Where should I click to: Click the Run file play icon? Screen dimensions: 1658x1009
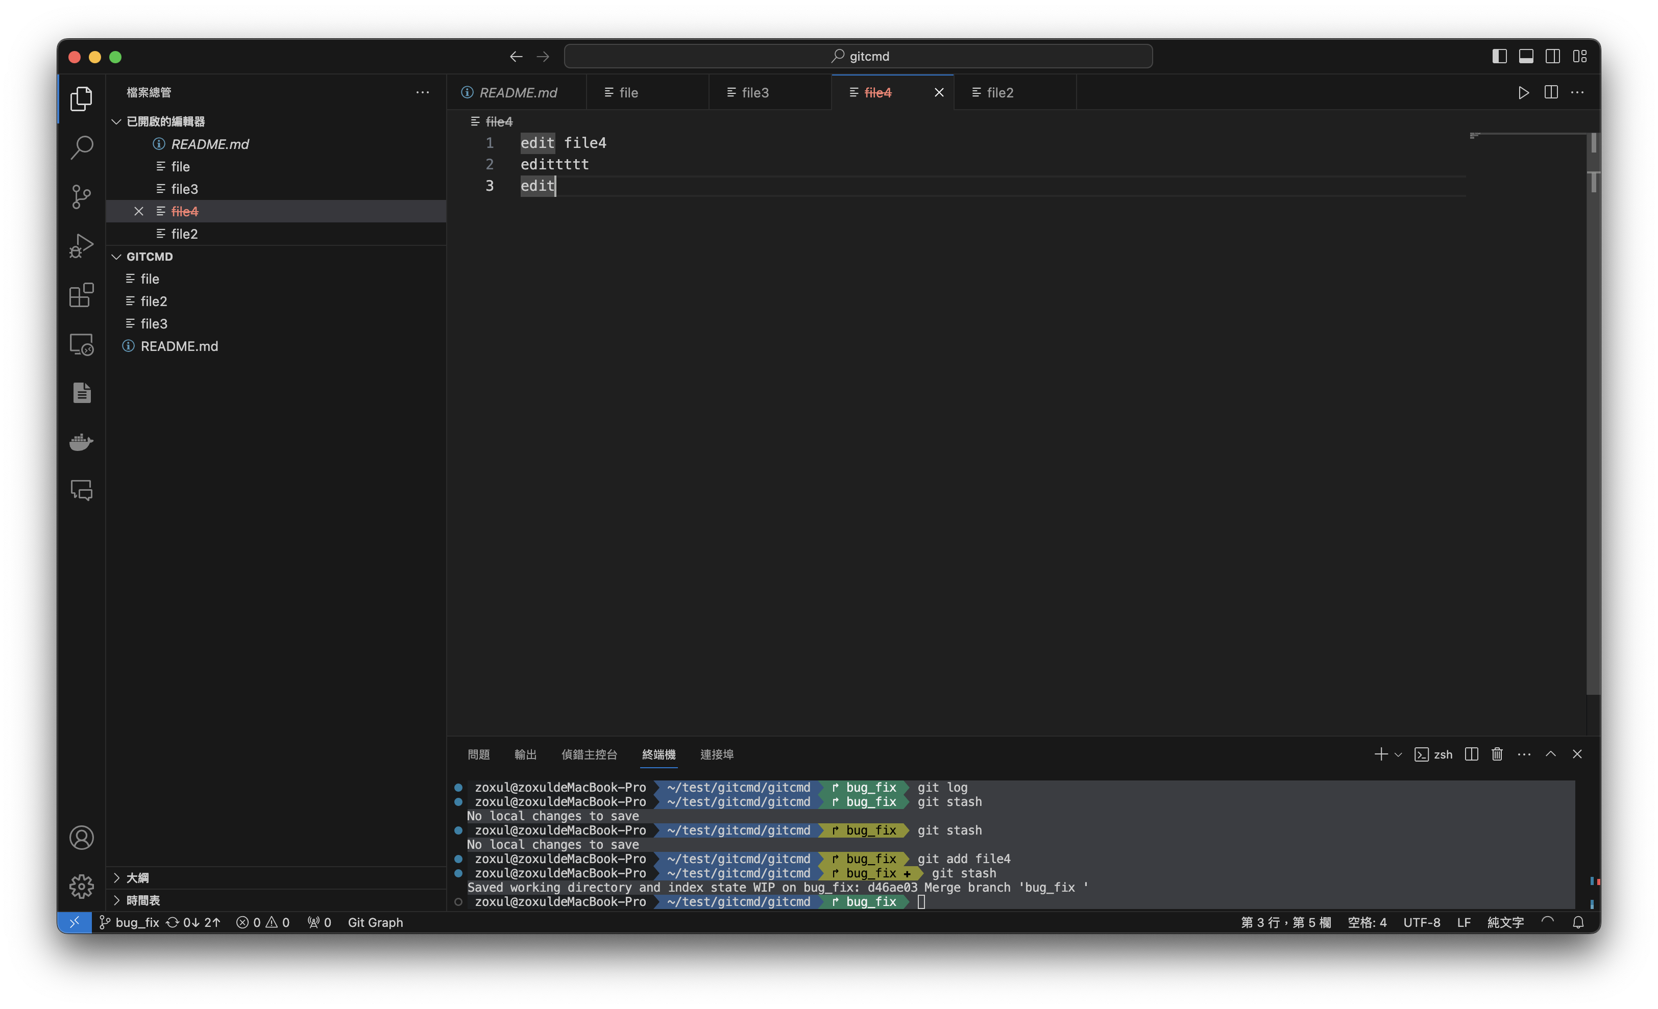coord(1523,93)
